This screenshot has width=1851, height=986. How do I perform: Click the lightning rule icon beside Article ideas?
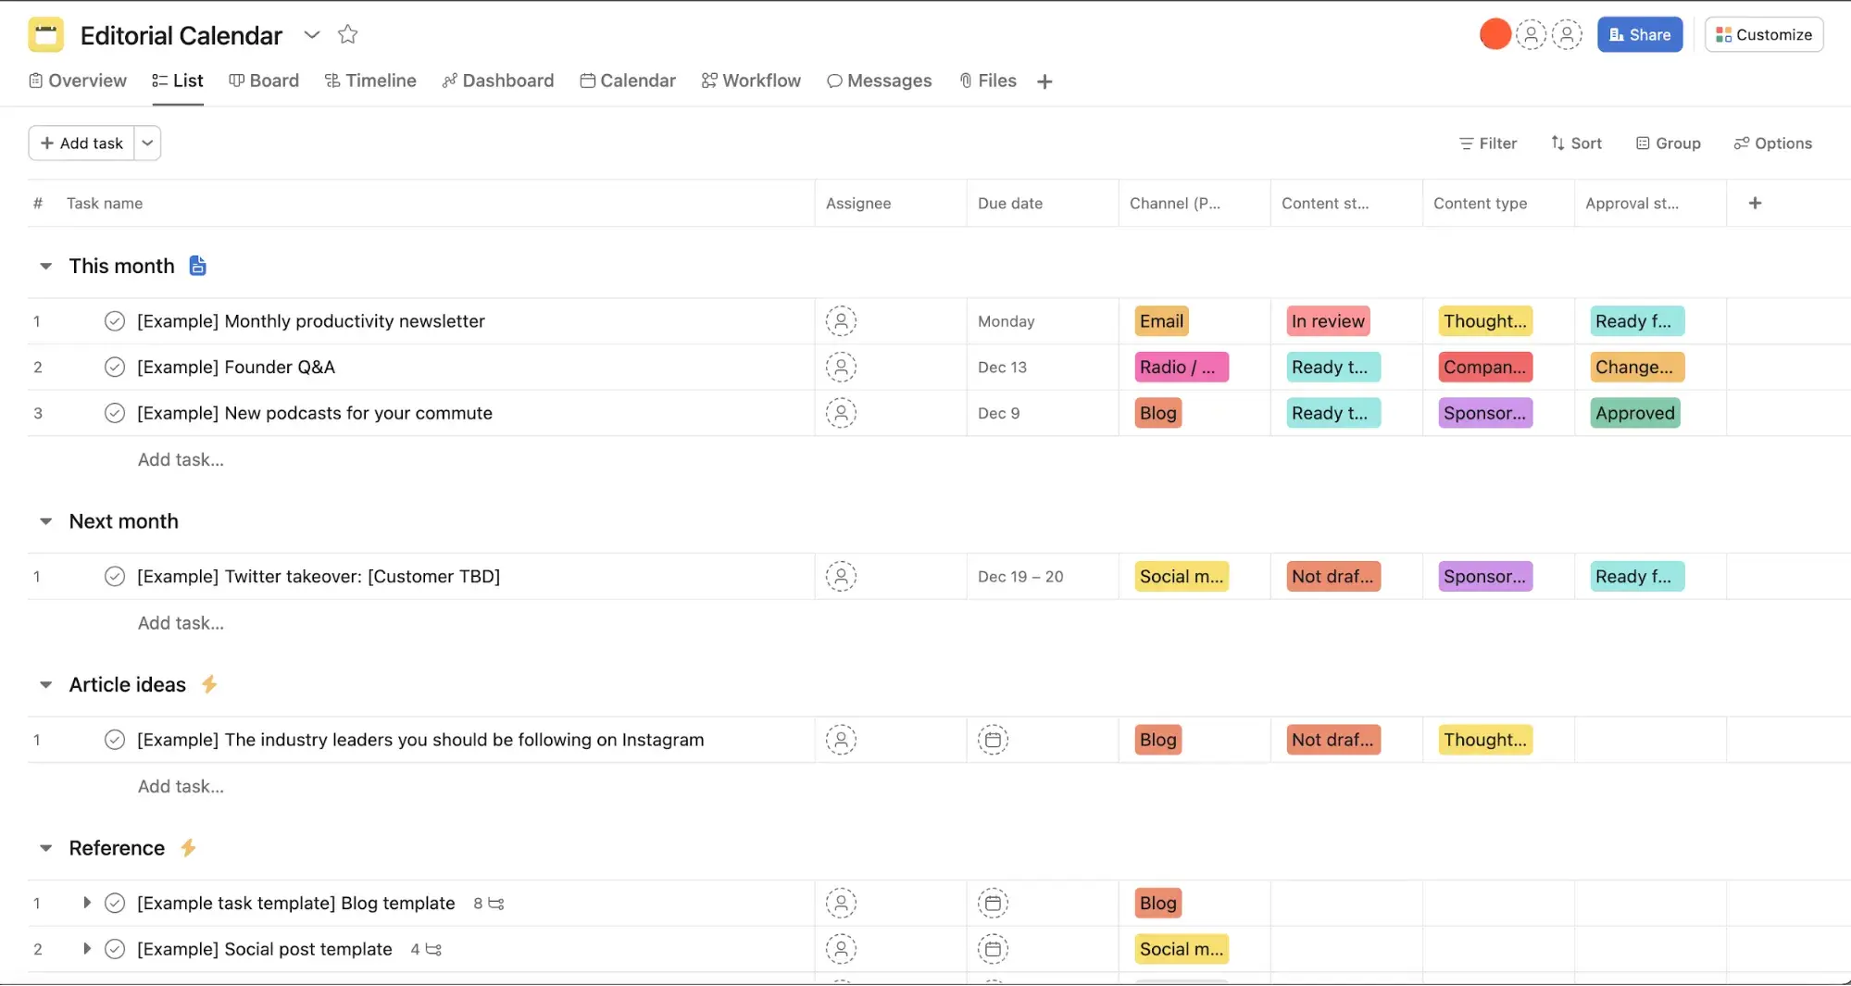209,684
